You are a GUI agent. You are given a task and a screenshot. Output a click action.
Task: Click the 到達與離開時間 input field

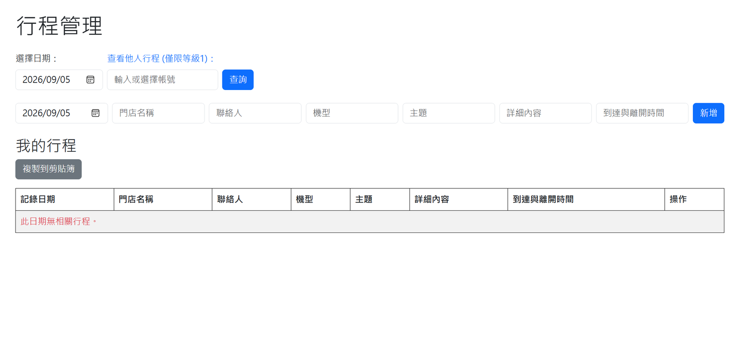click(642, 113)
